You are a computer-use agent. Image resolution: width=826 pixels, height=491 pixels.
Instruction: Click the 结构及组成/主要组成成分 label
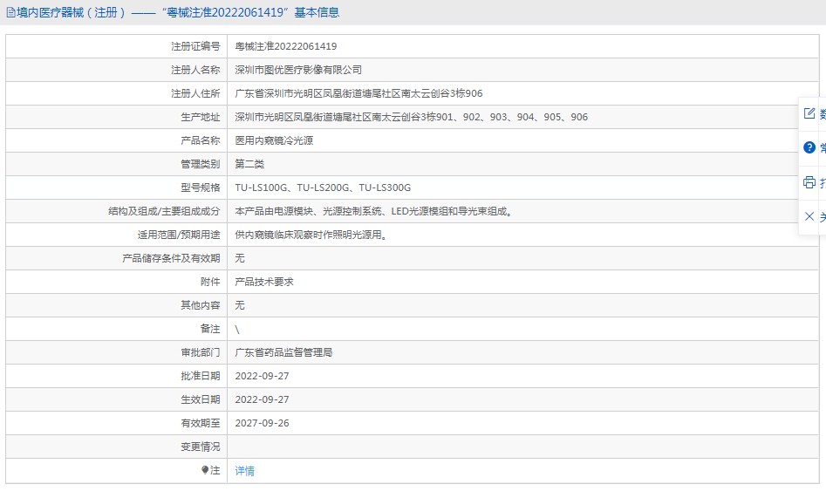point(164,211)
